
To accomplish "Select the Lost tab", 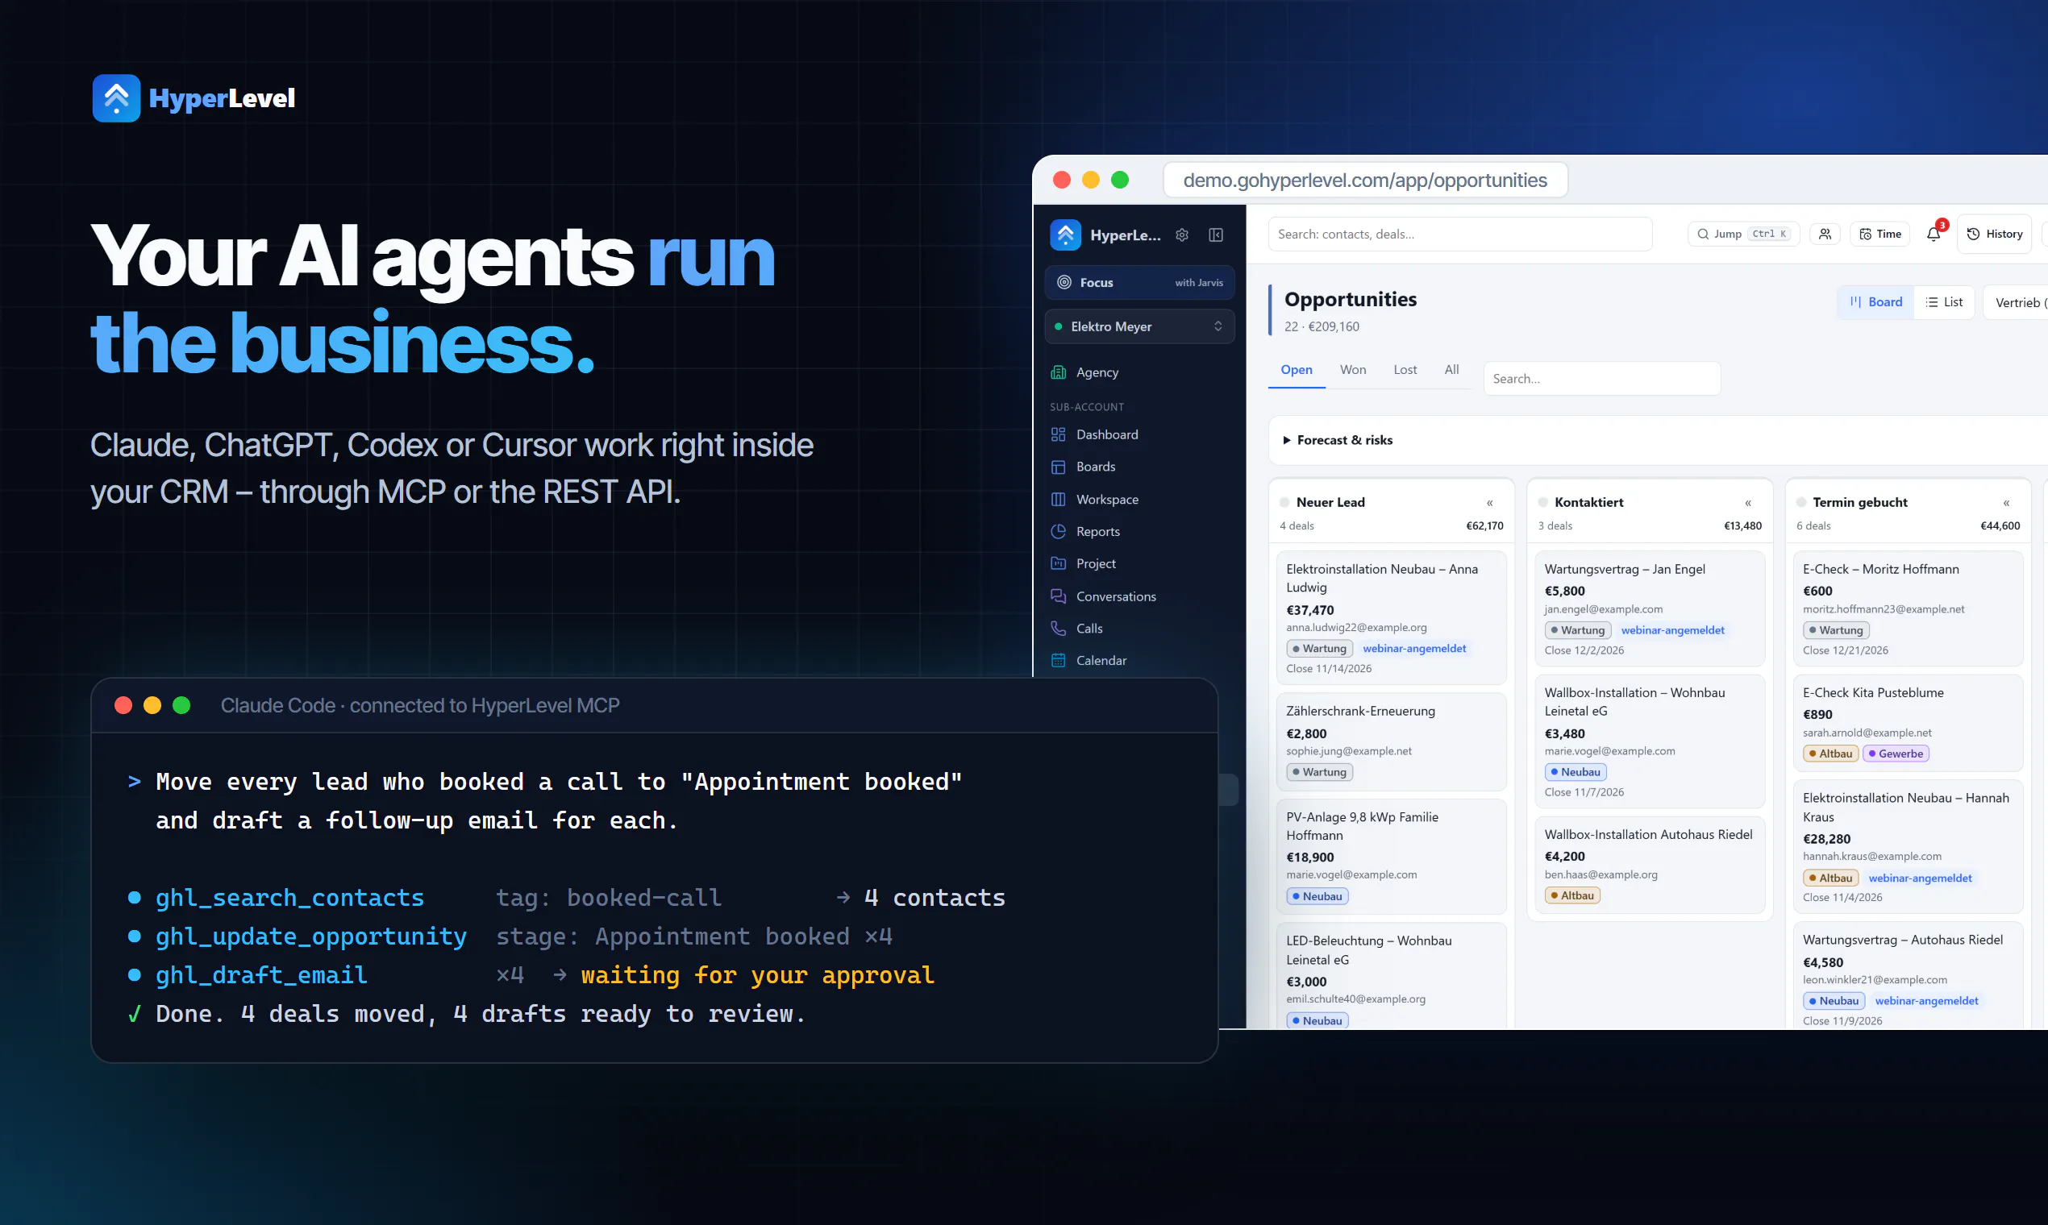I will point(1405,370).
